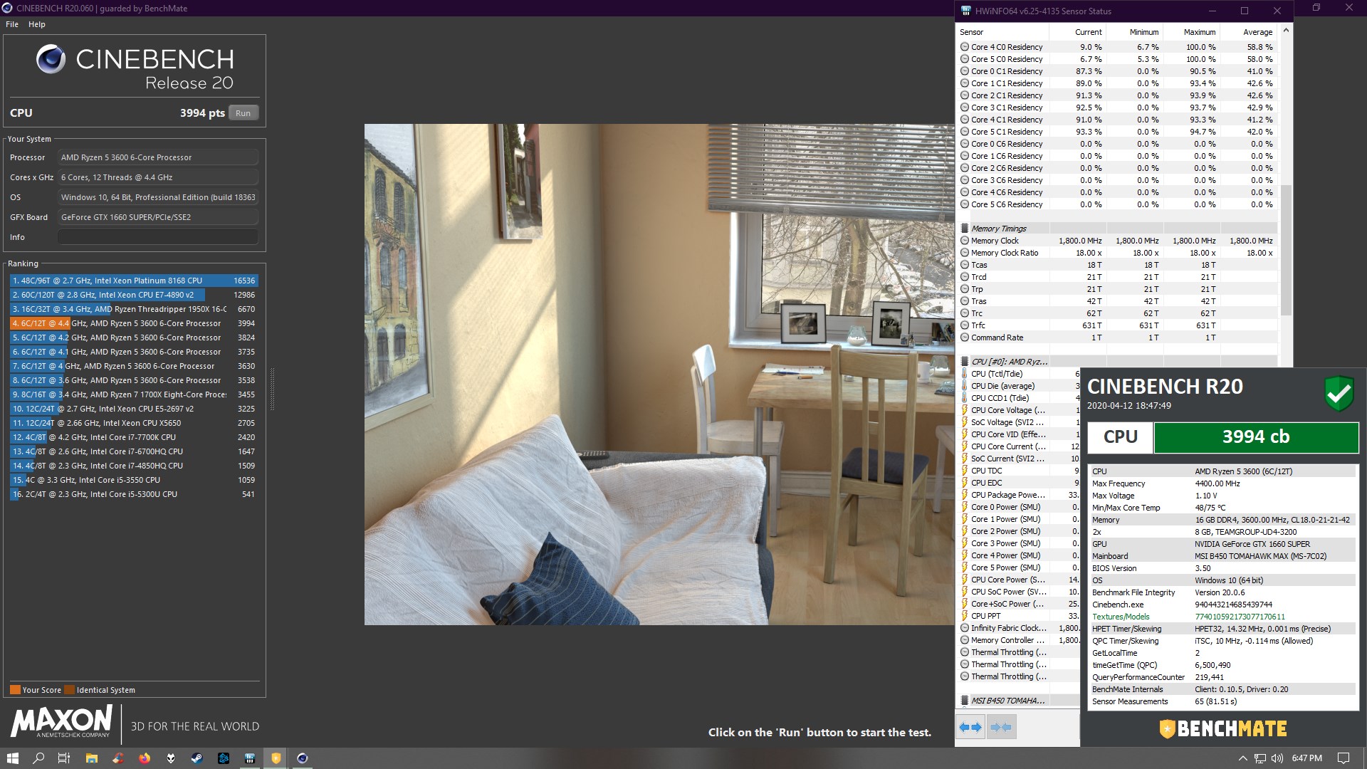This screenshot has width=1367, height=769.
Task: Show hidden system tray icons
Action: coord(1243,758)
